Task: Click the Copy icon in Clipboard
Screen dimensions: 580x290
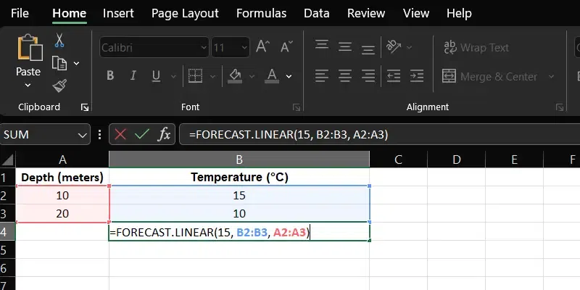Action: tap(59, 63)
